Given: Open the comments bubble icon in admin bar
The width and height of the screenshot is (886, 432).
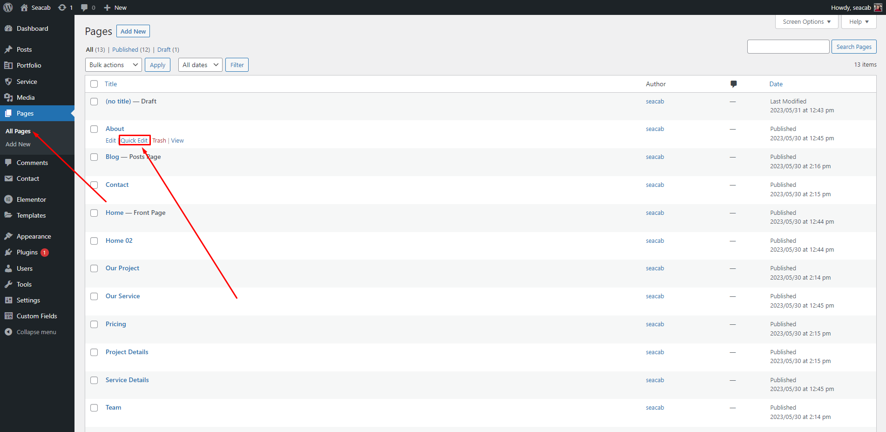Looking at the screenshot, I should click(84, 7).
